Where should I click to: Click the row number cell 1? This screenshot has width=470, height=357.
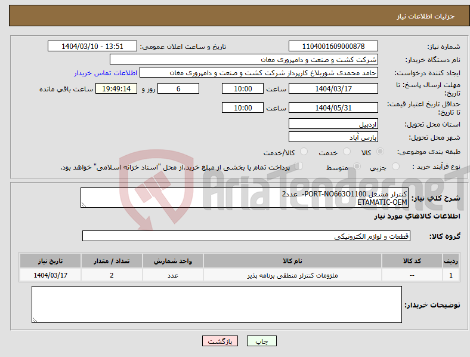[x=451, y=275]
